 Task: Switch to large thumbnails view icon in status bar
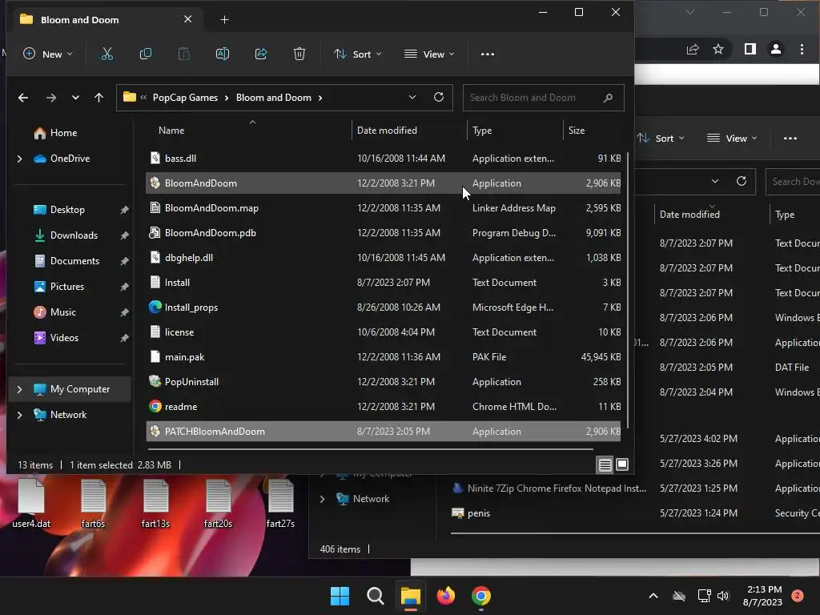[x=621, y=464]
